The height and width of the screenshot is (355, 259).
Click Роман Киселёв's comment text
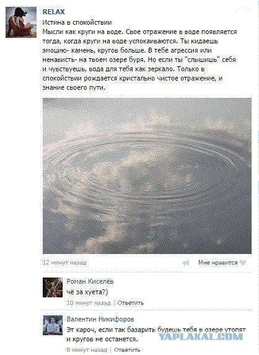click(87, 292)
